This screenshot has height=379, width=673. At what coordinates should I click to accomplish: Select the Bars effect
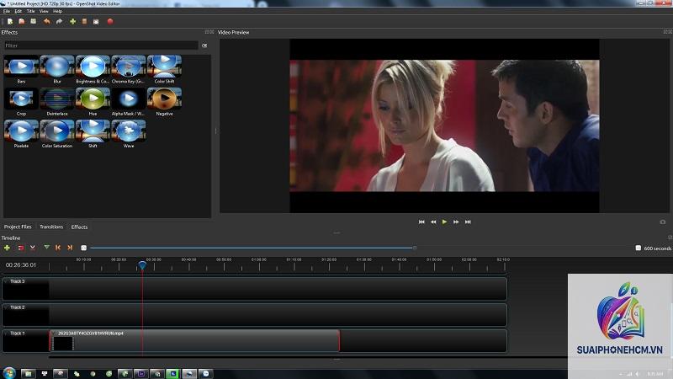click(x=21, y=70)
